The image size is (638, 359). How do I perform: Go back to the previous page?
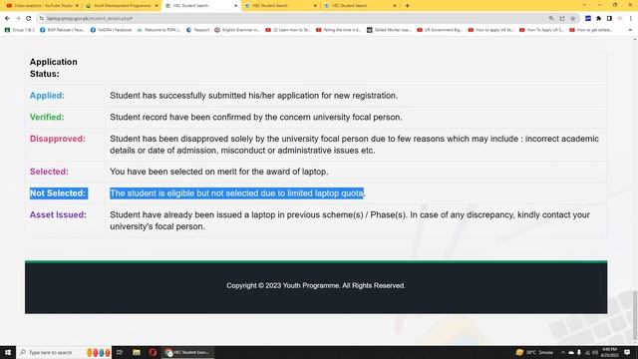(x=7, y=18)
